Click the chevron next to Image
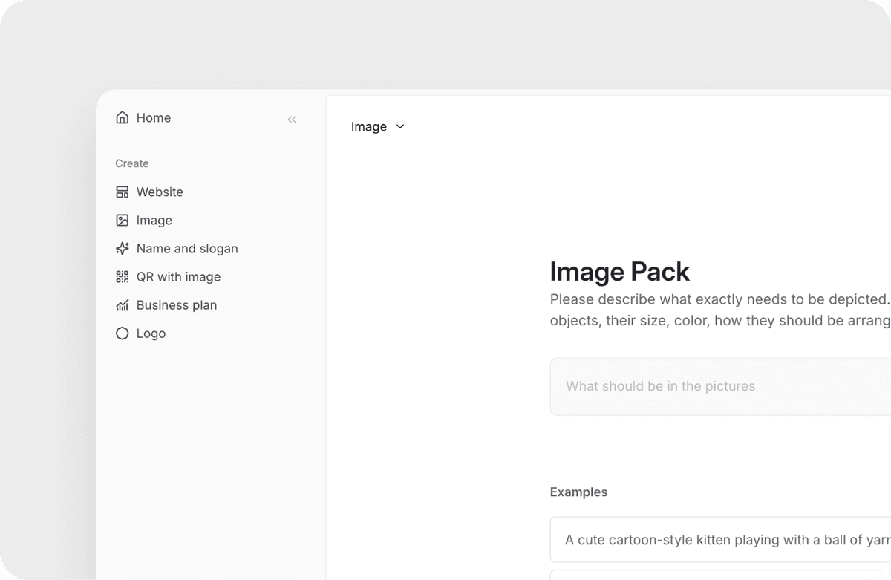Screen dimensions: 891x580 click(x=399, y=126)
